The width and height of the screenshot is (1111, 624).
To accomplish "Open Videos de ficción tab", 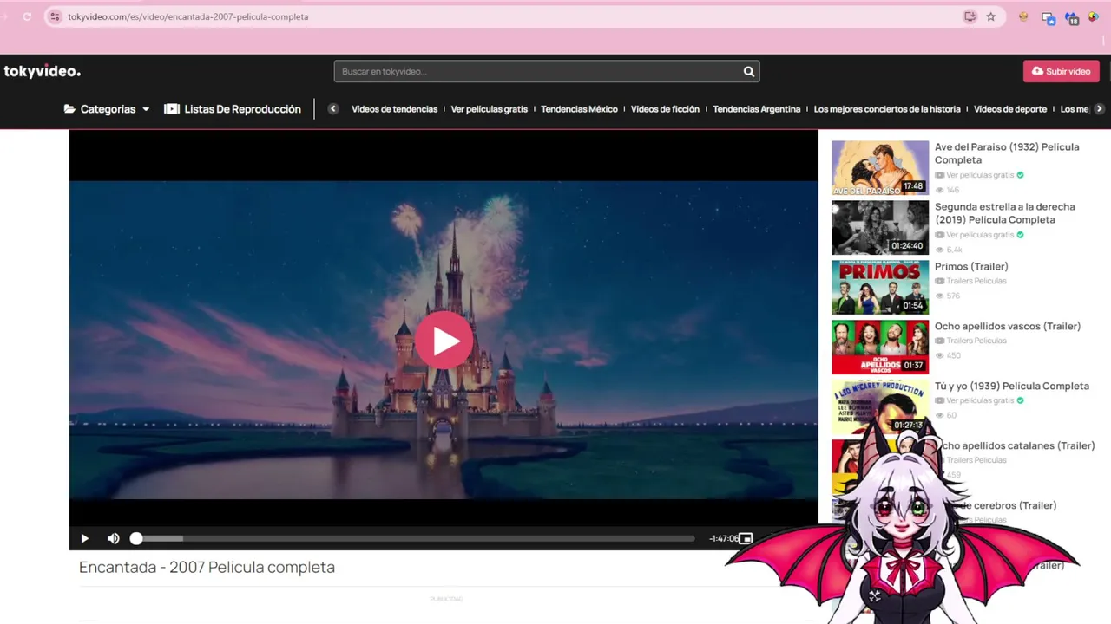I will (665, 109).
